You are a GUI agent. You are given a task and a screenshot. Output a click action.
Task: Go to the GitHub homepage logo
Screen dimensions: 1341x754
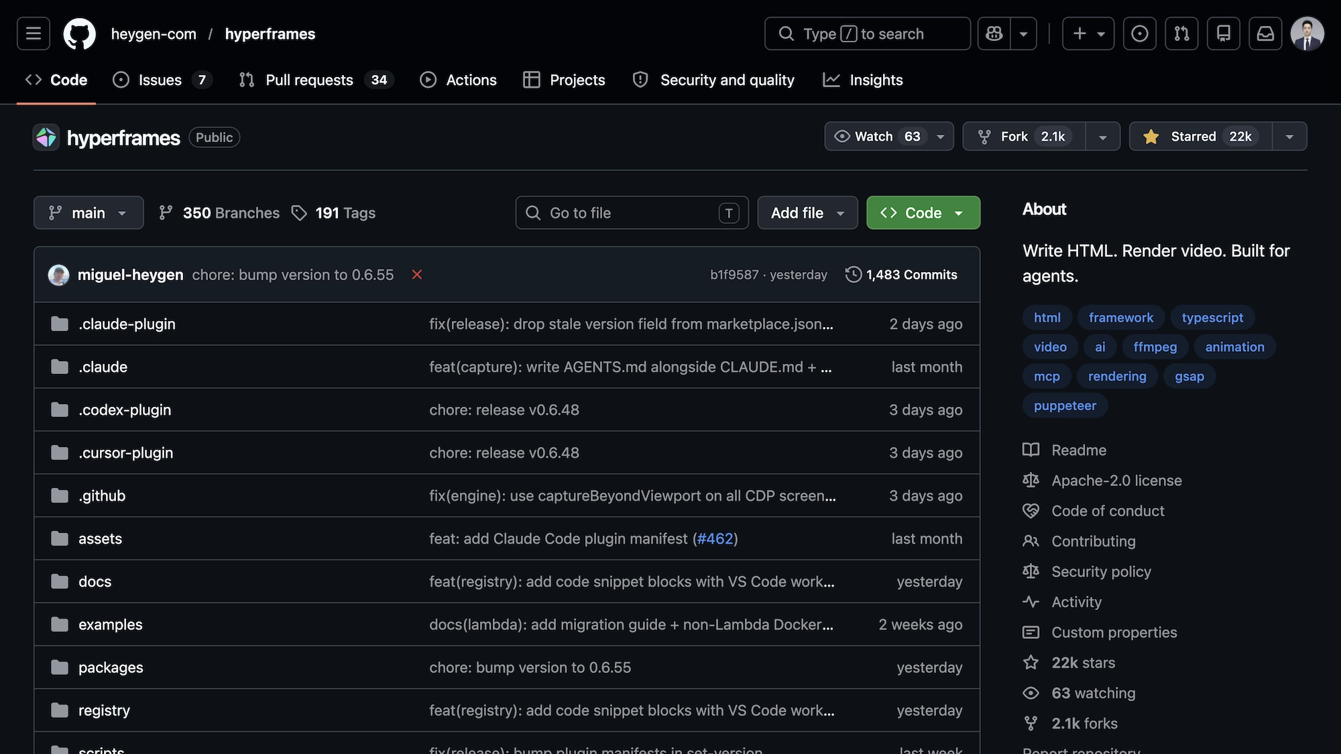pyautogui.click(x=79, y=34)
